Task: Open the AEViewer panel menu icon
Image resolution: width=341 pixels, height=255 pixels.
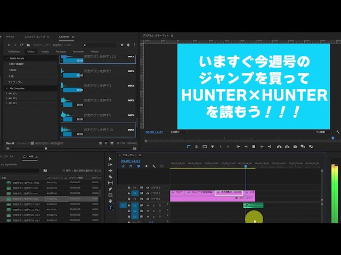Action: click(73, 37)
